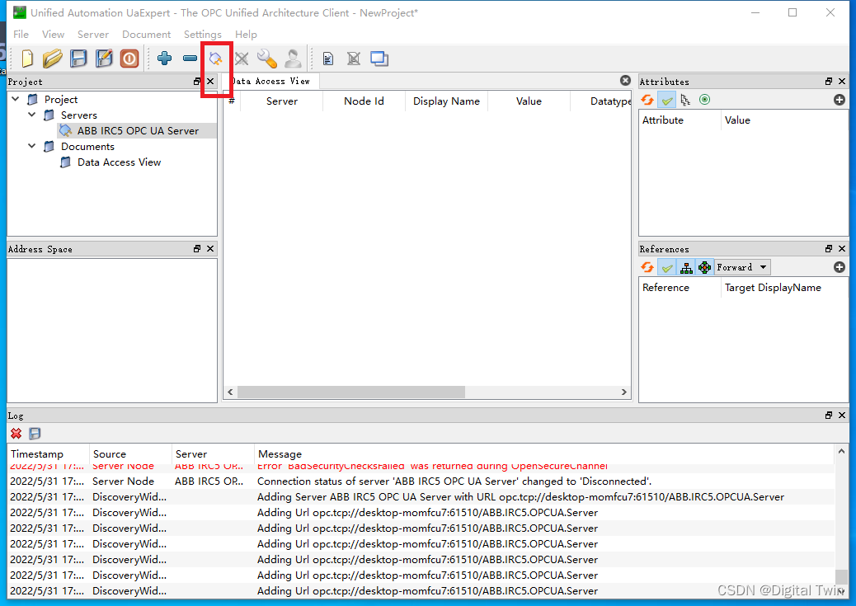Float the Project panel
Screen dimensions: 856x606
point(197,82)
